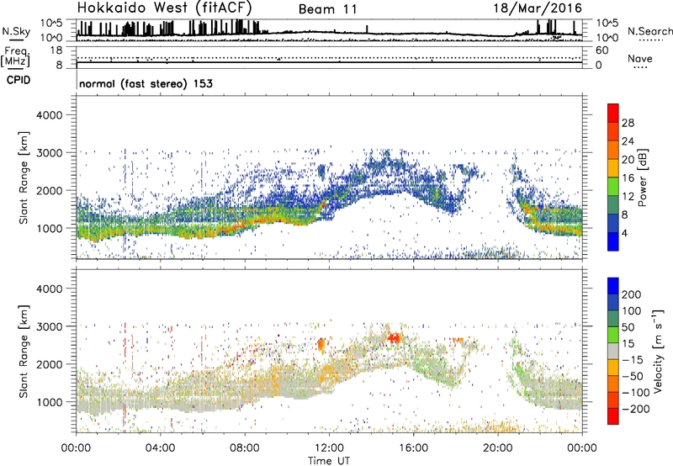Click the 'N.Search' legend label
The width and height of the screenshot is (673, 466).
pos(649,31)
